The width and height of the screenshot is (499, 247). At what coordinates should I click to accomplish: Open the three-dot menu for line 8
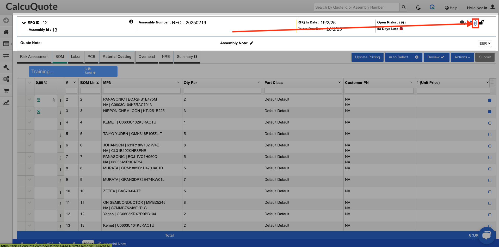[61, 169]
